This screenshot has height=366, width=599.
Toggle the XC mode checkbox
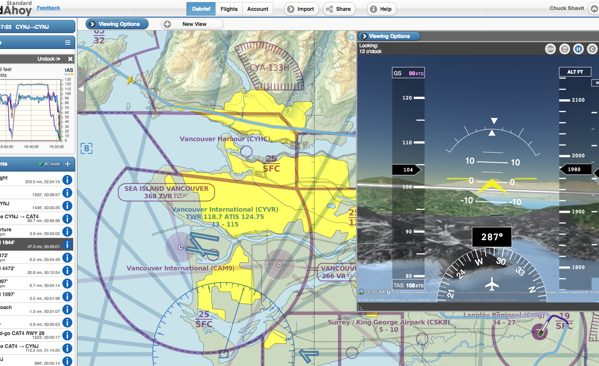pos(50,164)
